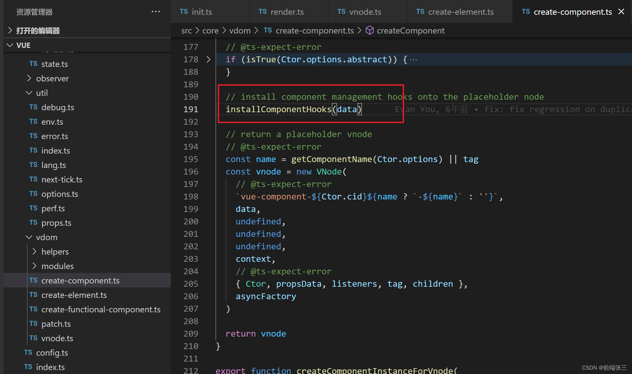Click the propsData identifier on line 205
Viewport: 632px width, 374px height.
click(299, 284)
